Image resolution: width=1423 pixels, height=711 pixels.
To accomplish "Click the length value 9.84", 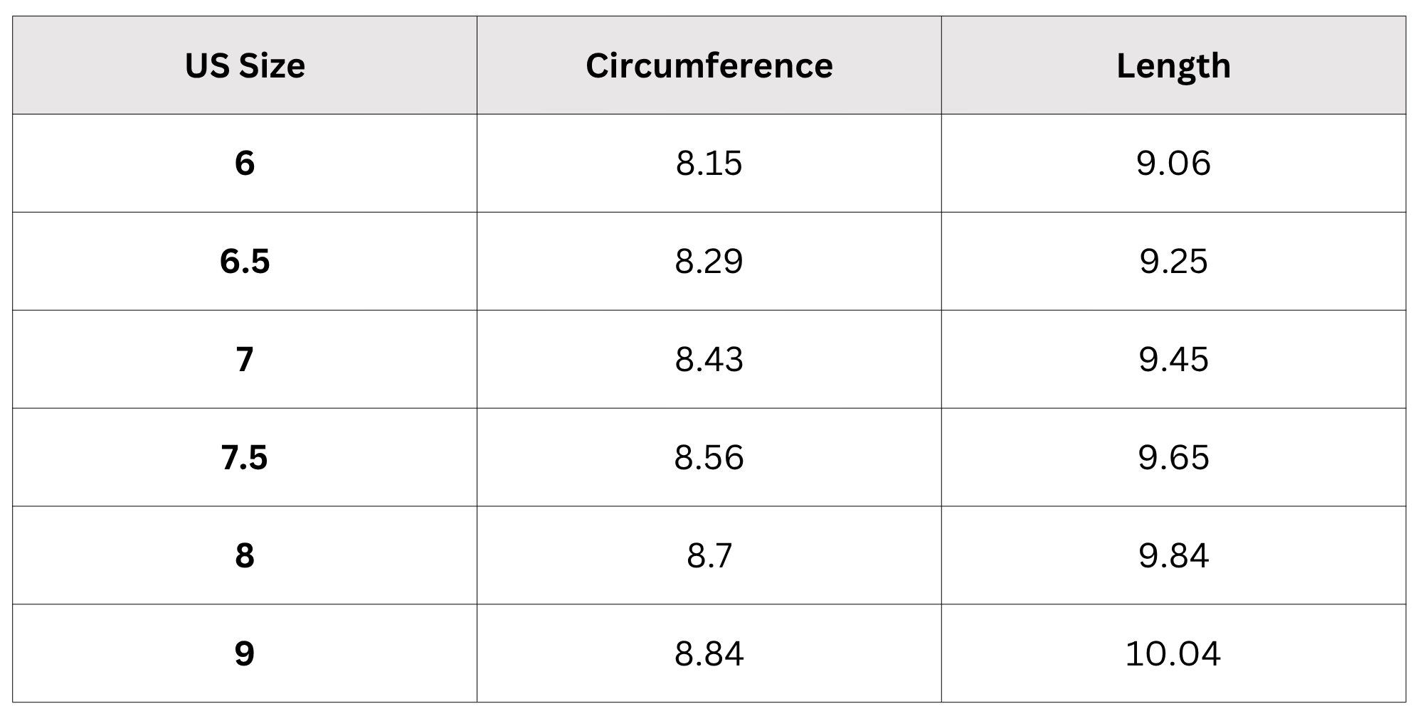I will tap(1173, 555).
